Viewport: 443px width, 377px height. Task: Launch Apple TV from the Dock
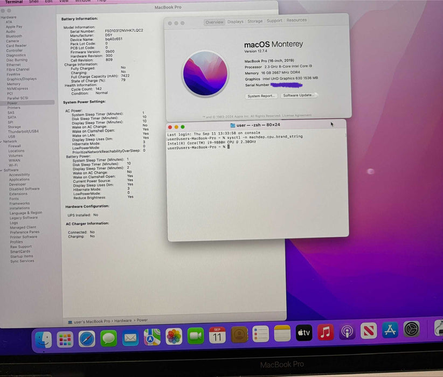click(x=304, y=333)
